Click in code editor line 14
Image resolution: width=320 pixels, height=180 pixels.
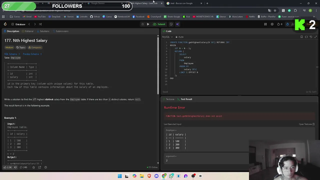click(x=240, y=81)
